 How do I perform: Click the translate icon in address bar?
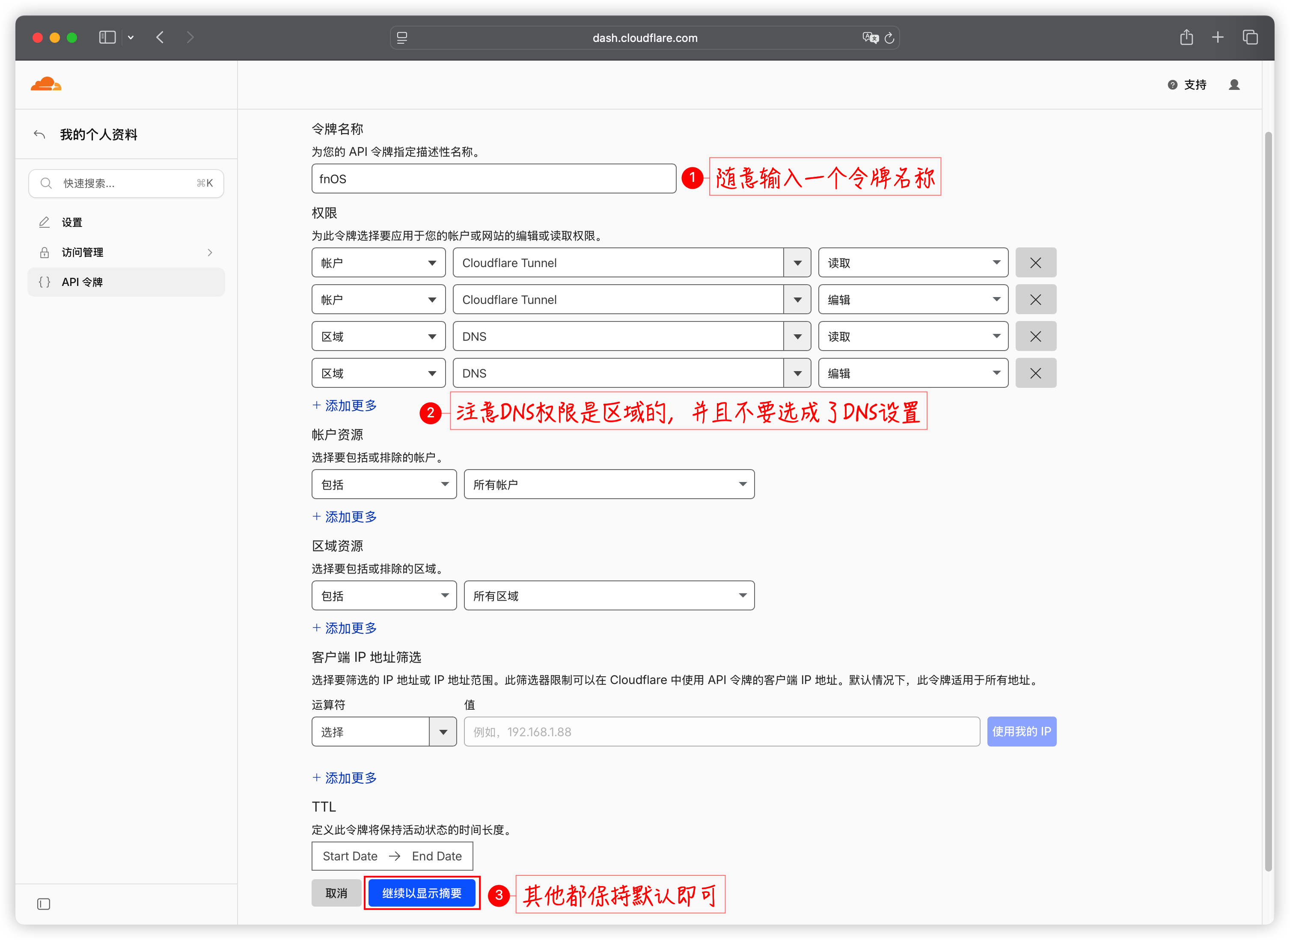(870, 38)
